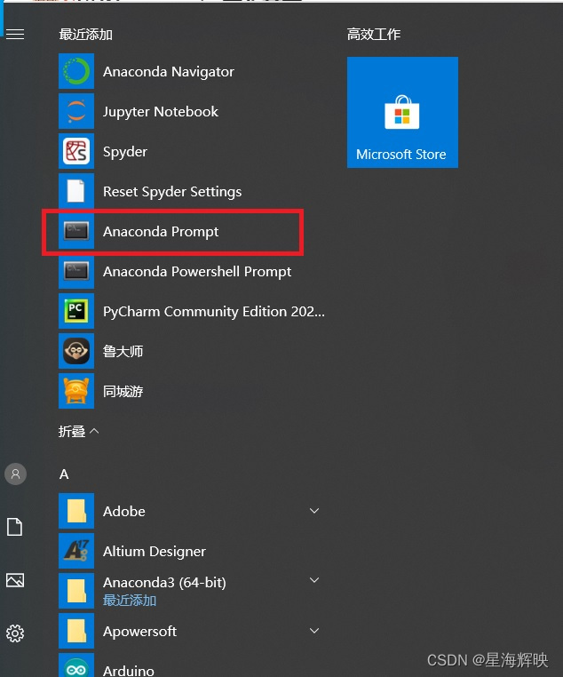Click the 鲁大师 monkey icon
The image size is (563, 677).
76,351
